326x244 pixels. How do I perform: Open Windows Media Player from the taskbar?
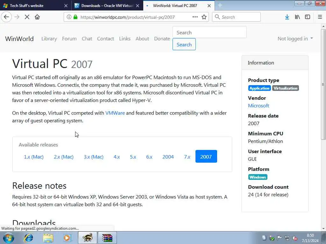click(x=67, y=238)
